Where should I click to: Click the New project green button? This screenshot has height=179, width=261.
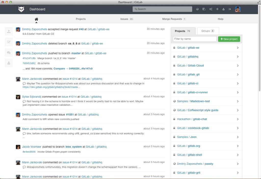coord(229,39)
